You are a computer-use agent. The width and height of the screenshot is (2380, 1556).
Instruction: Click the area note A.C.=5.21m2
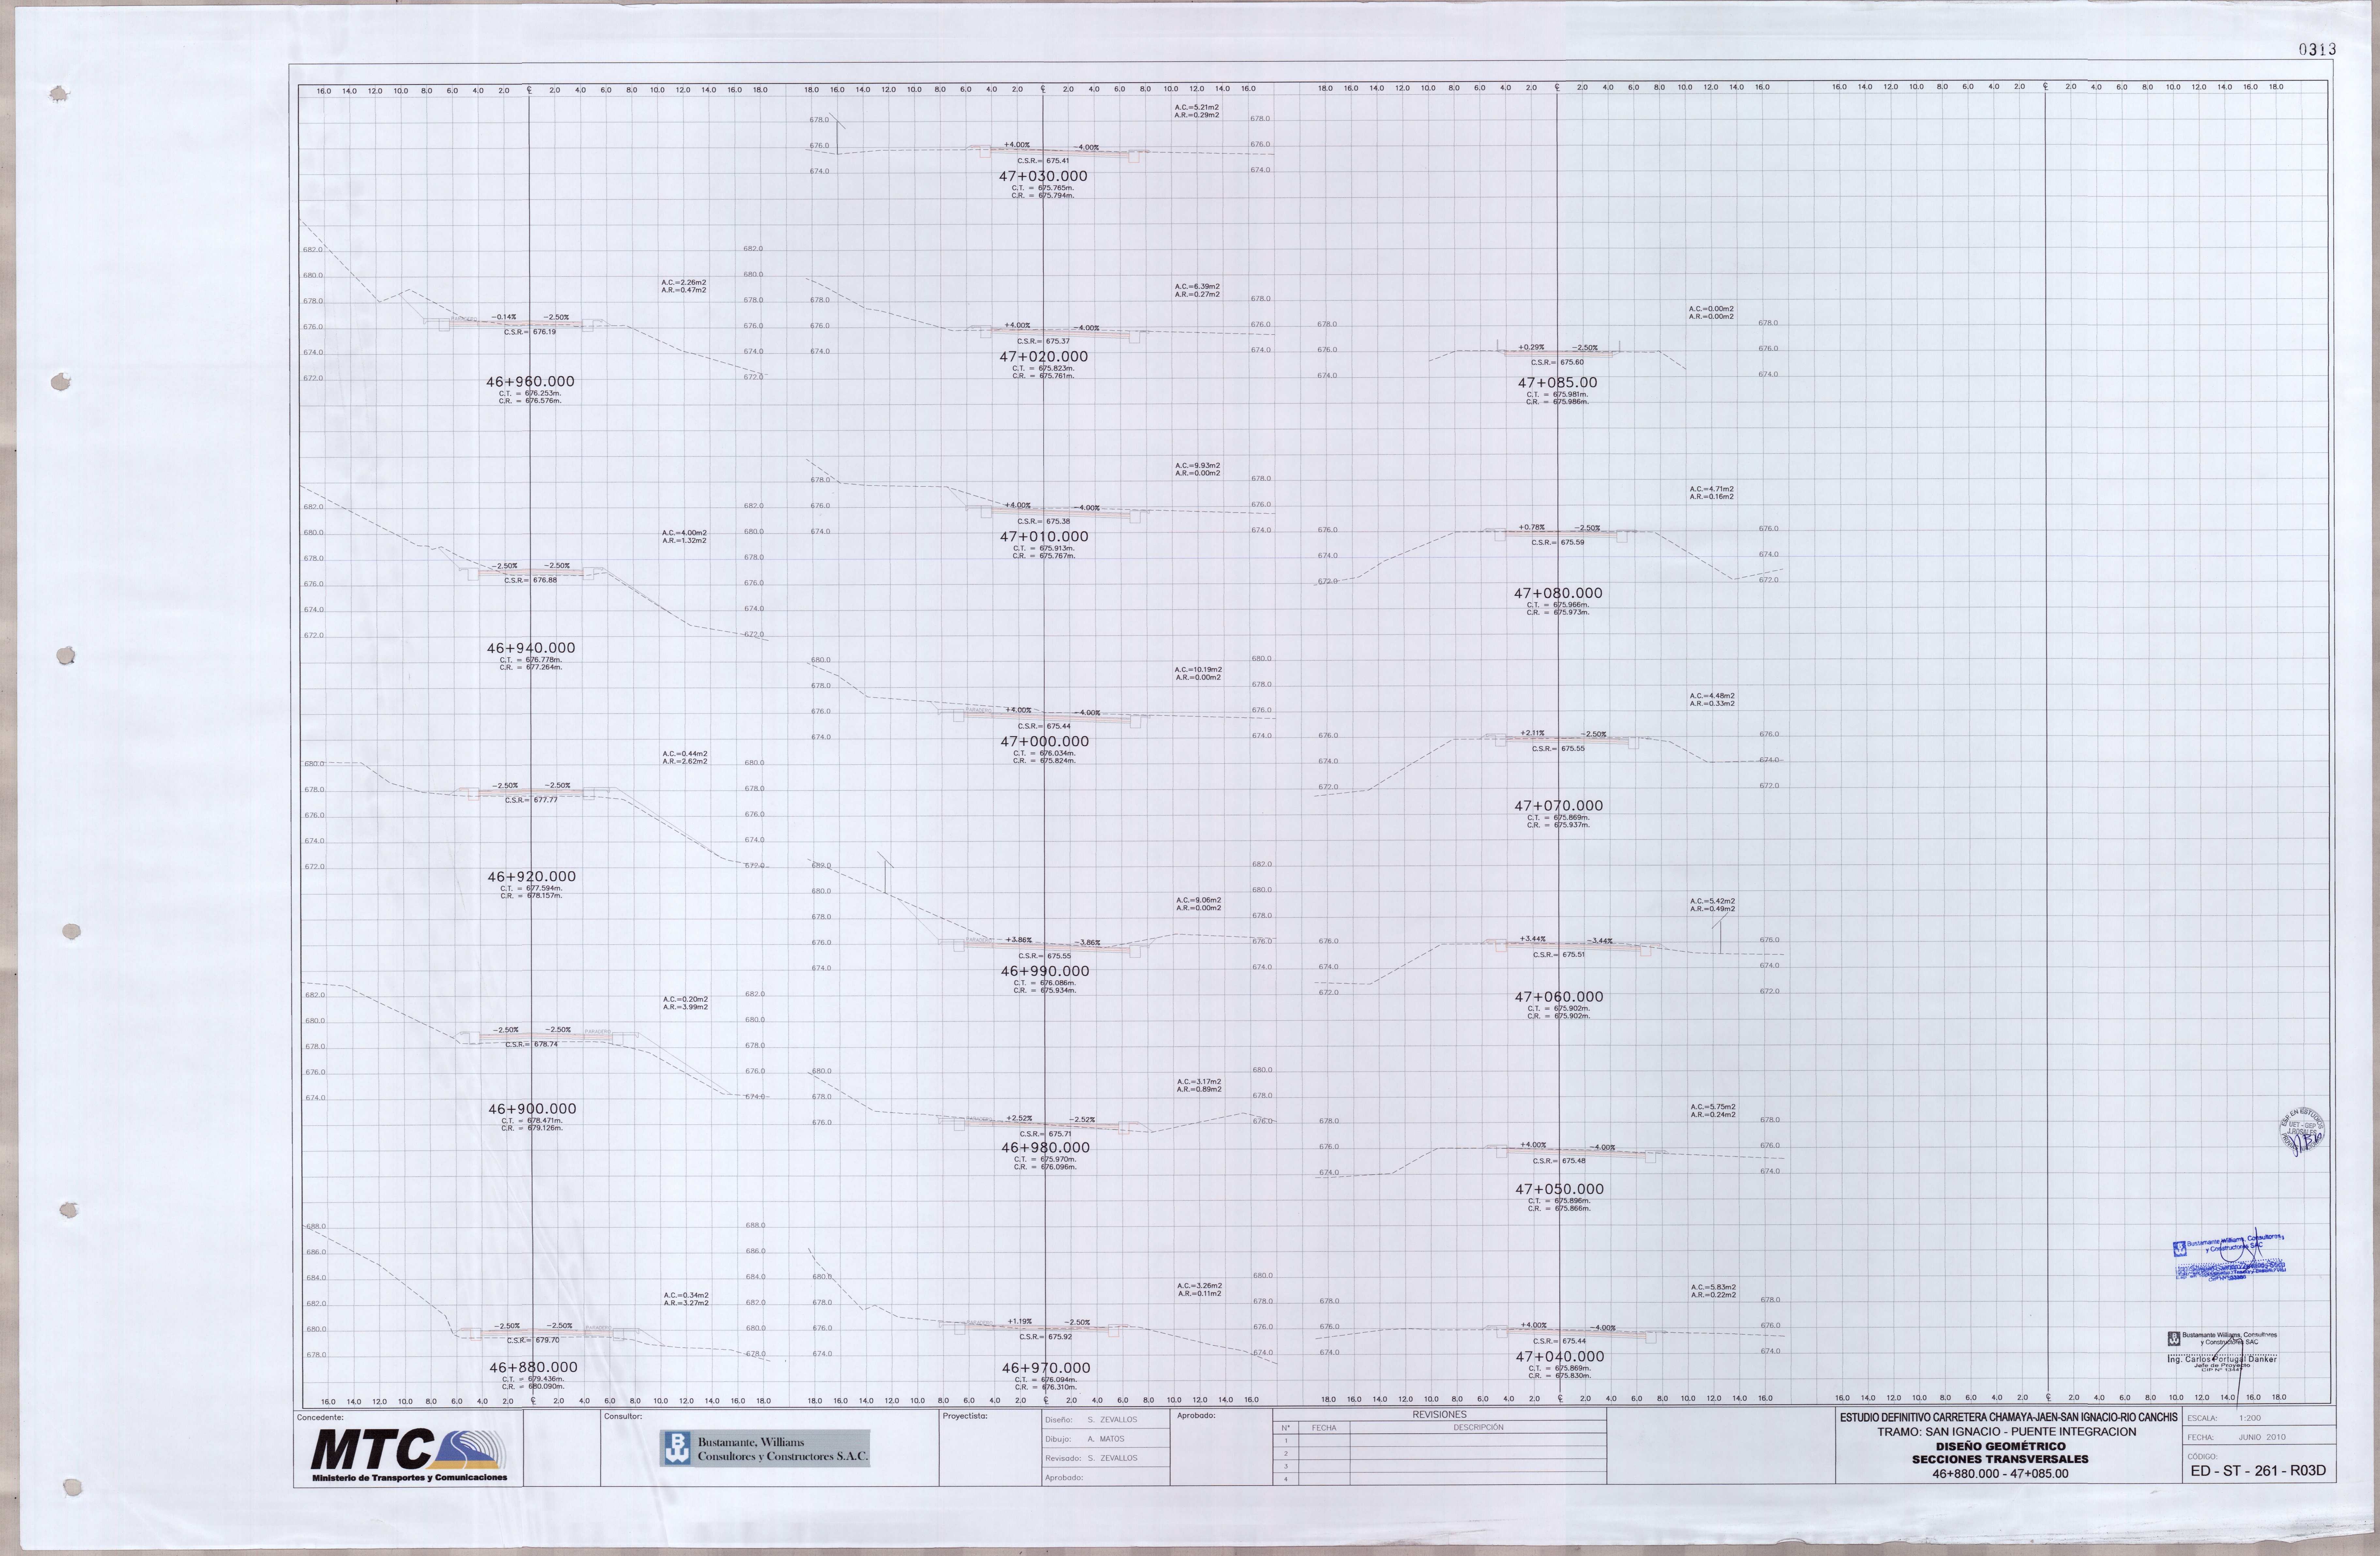click(x=1197, y=107)
